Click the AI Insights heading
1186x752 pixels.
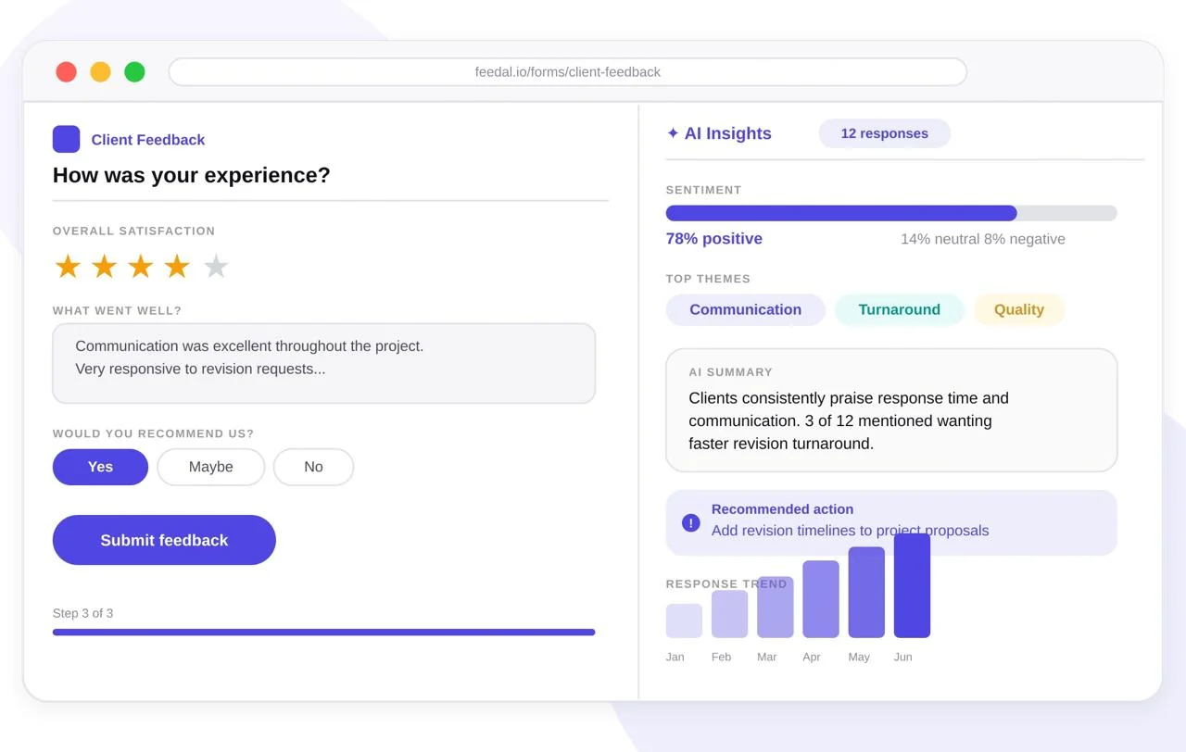[727, 133]
